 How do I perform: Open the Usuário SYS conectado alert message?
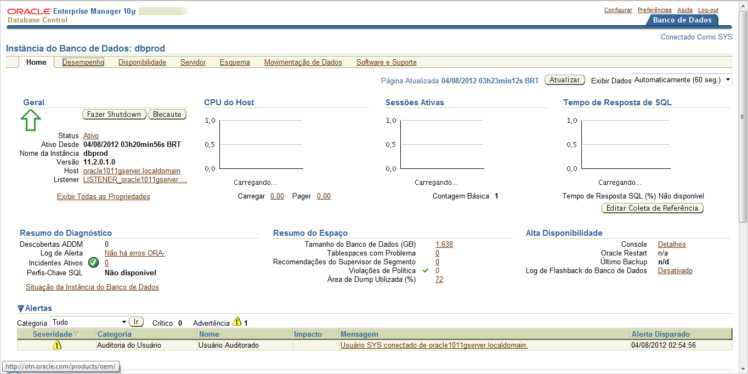434,345
